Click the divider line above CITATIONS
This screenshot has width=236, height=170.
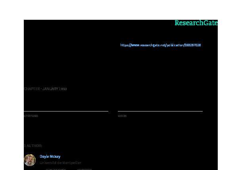66,111
